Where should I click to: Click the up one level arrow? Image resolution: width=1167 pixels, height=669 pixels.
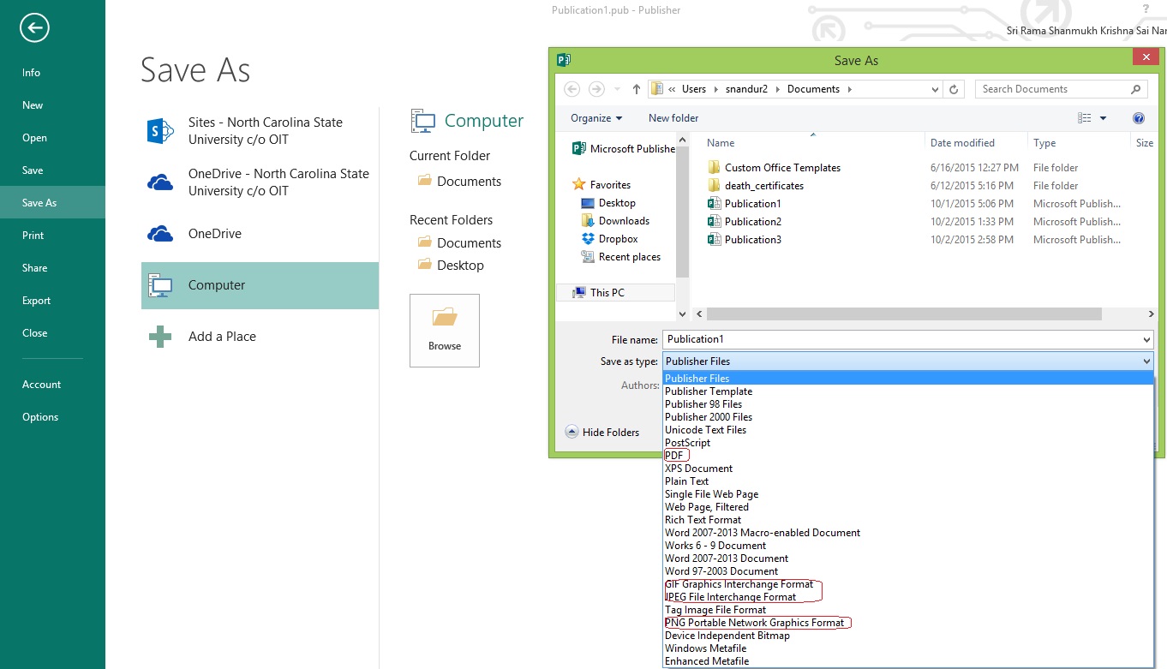point(636,89)
